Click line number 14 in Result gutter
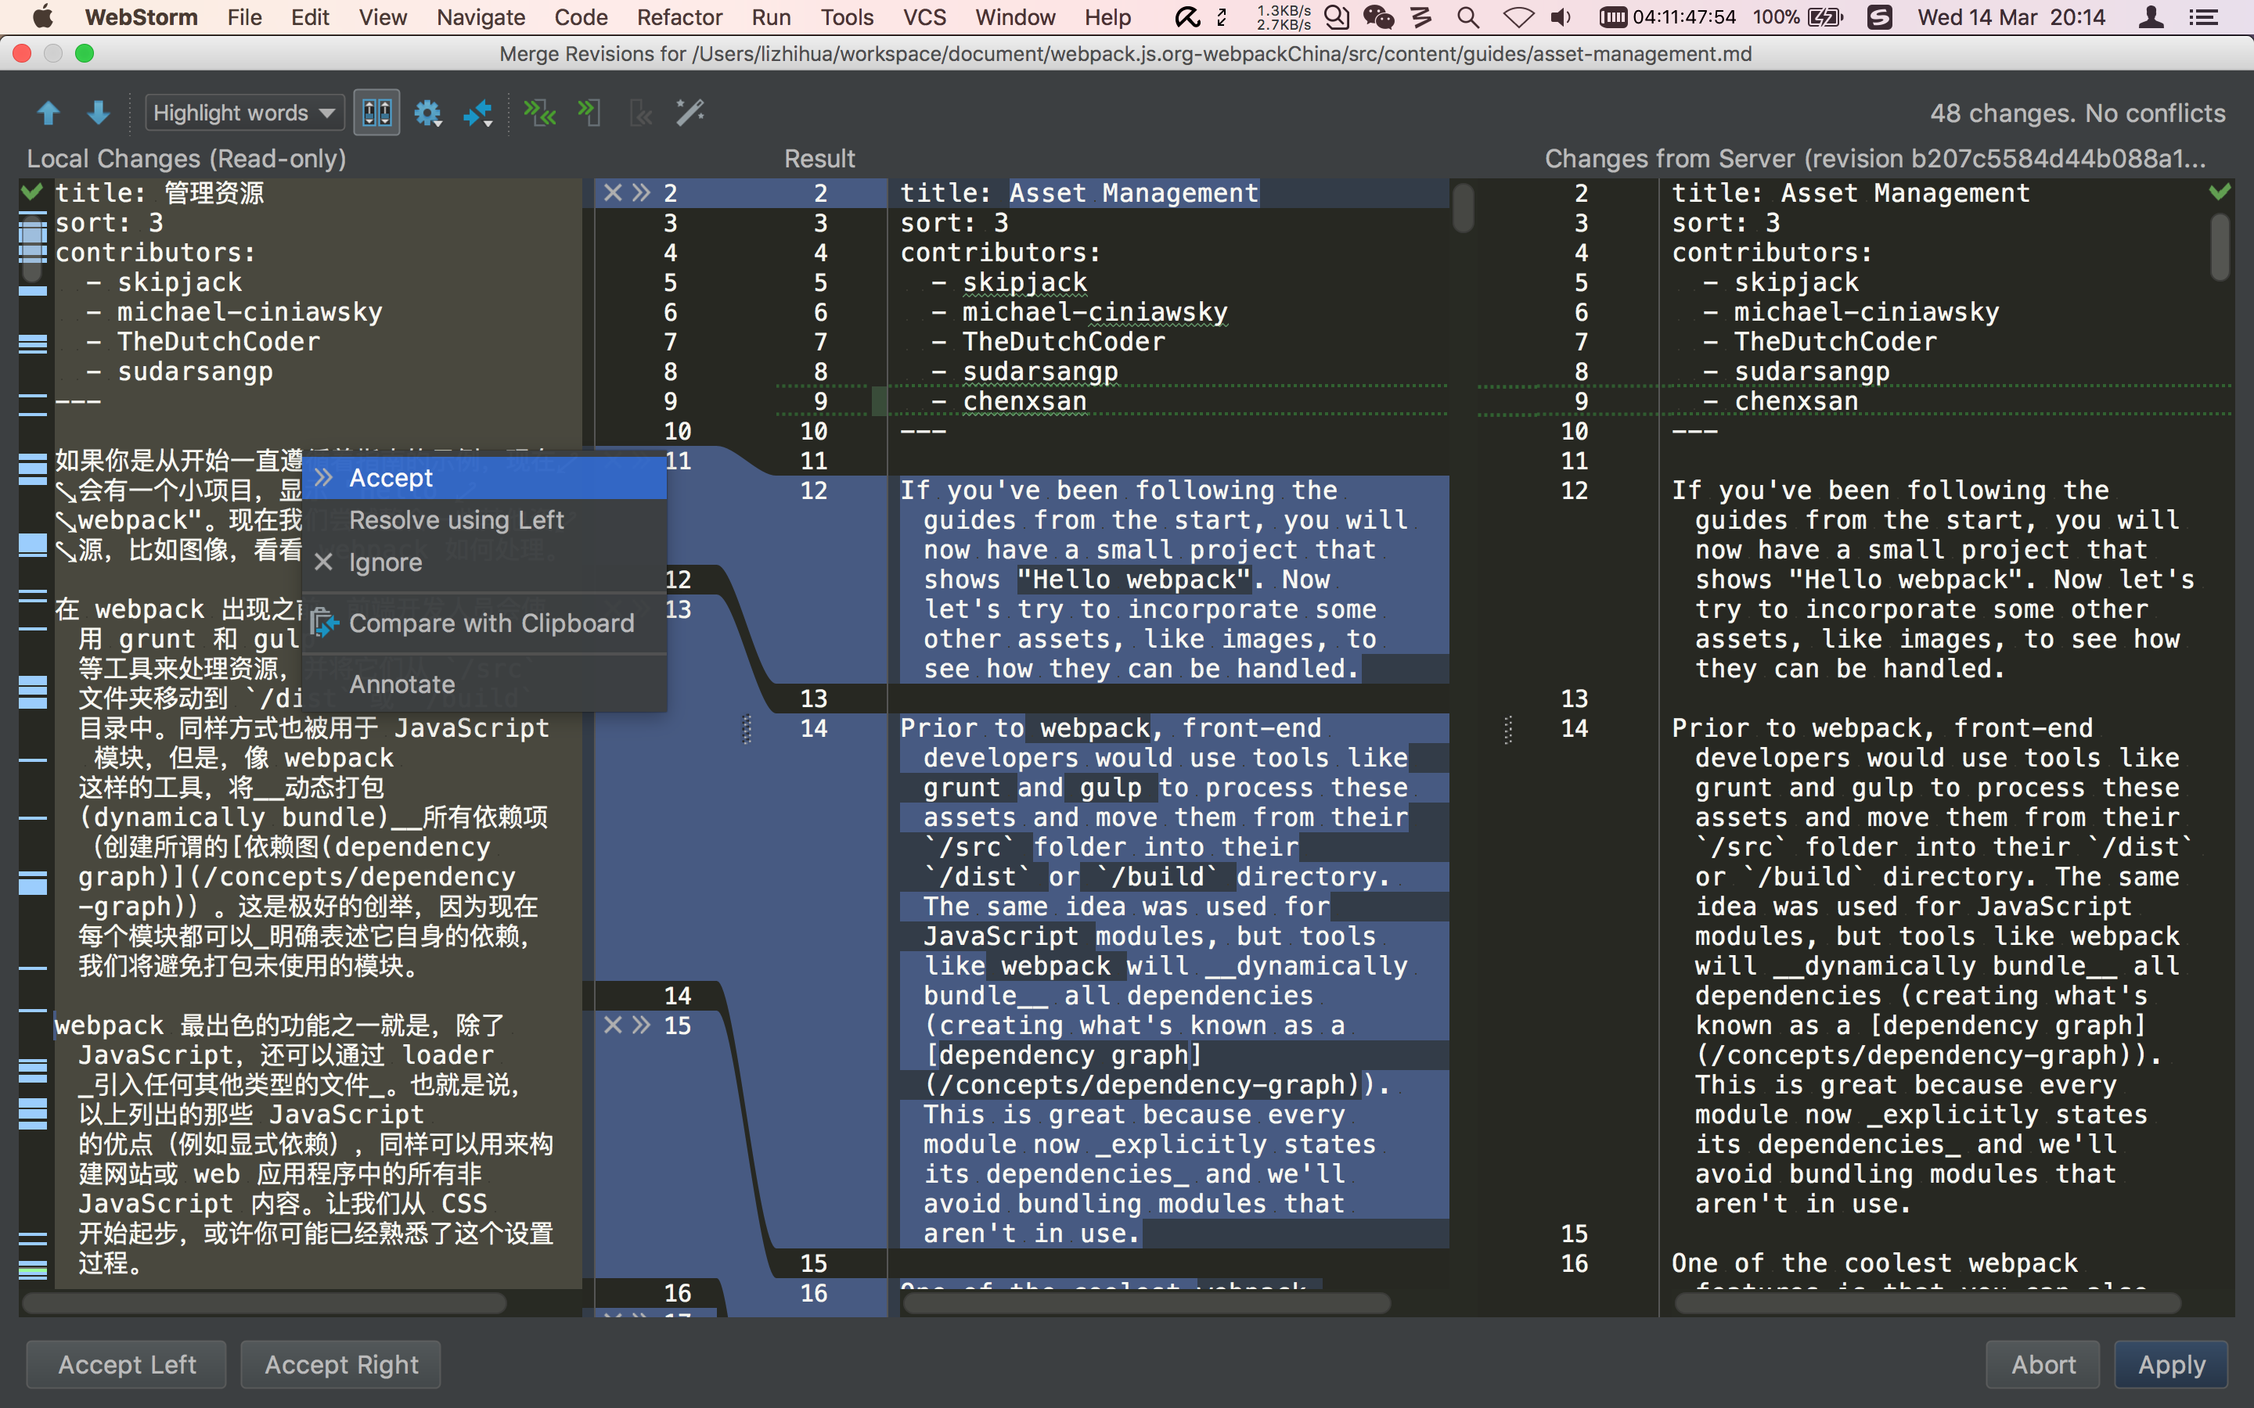Viewport: 2254px width, 1408px height. pyautogui.click(x=813, y=728)
